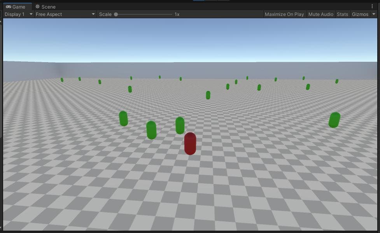Toggle Gizmos in Game view
The height and width of the screenshot is (233, 380).
(360, 14)
